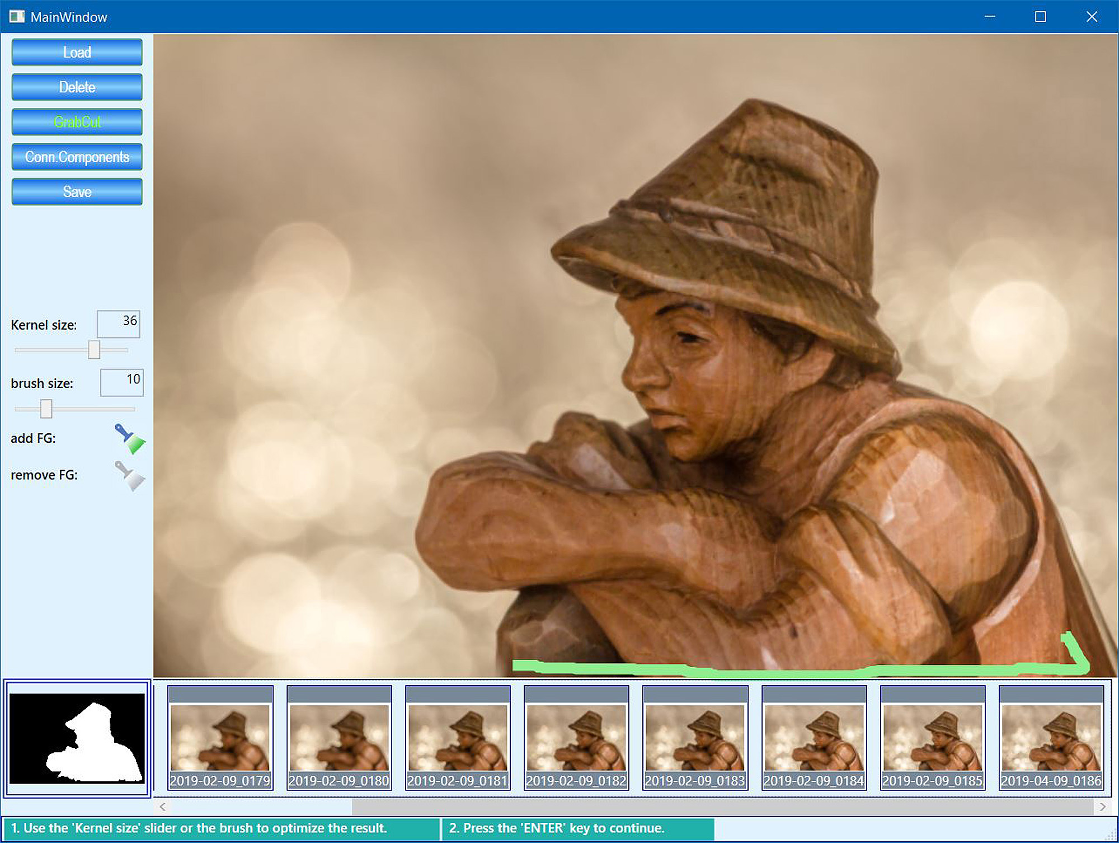
Task: Click the brush size value field
Action: (x=122, y=382)
